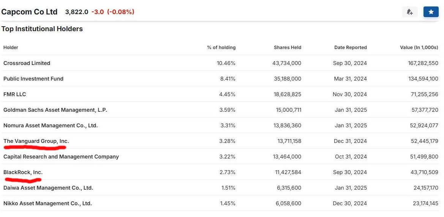
Task: Sort by Value (In 1,000s) header
Action: click(x=419, y=48)
